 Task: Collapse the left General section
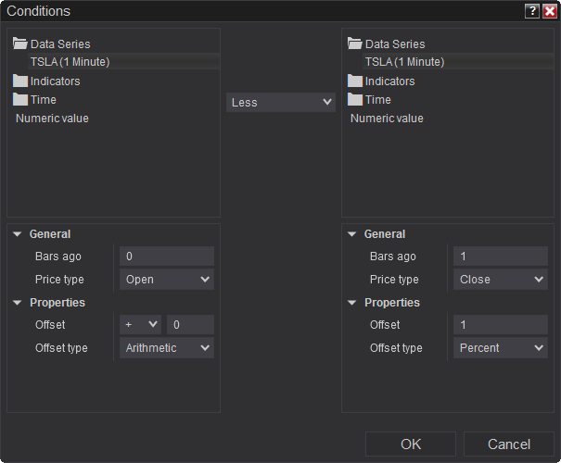click(18, 234)
